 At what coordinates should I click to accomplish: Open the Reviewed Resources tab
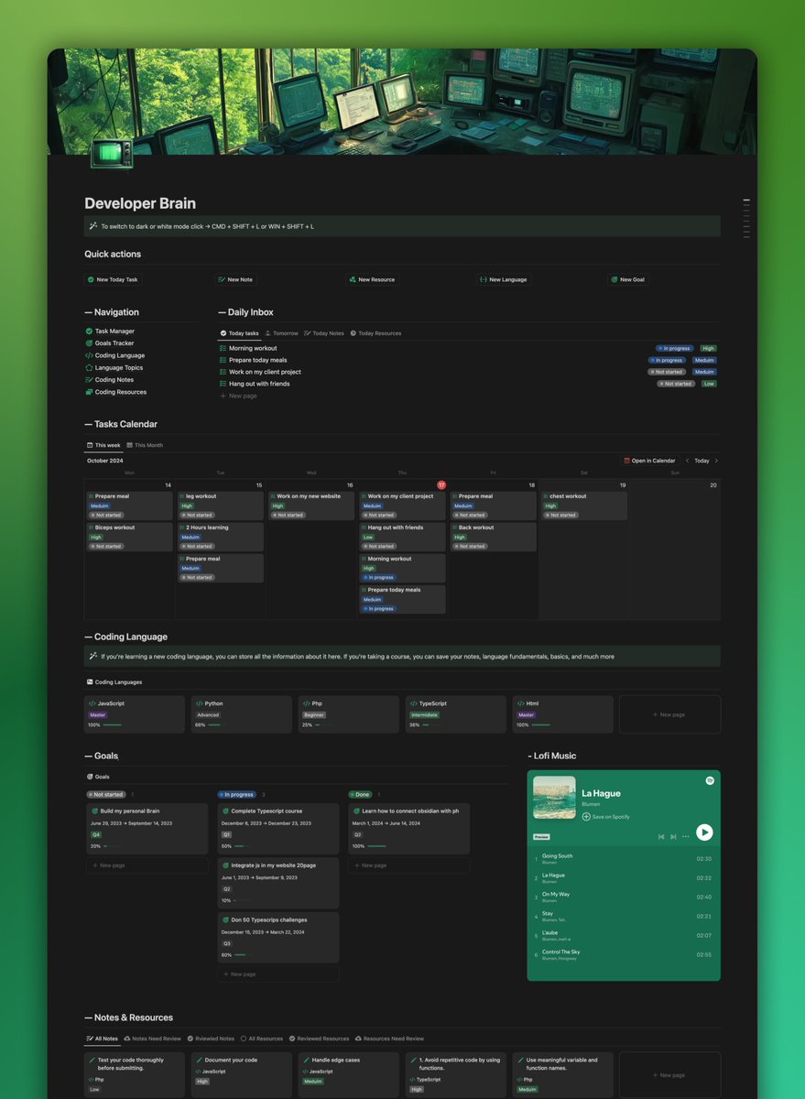click(320, 1039)
